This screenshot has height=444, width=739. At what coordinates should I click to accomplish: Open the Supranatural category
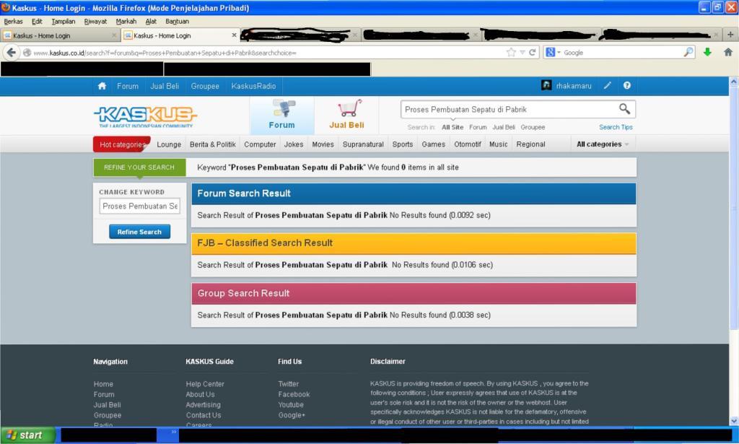(x=363, y=144)
